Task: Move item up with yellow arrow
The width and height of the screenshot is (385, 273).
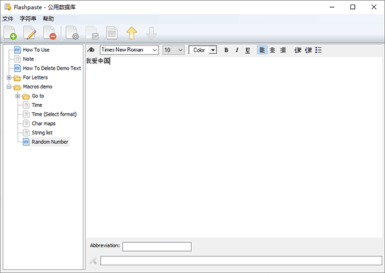Action: click(132, 33)
